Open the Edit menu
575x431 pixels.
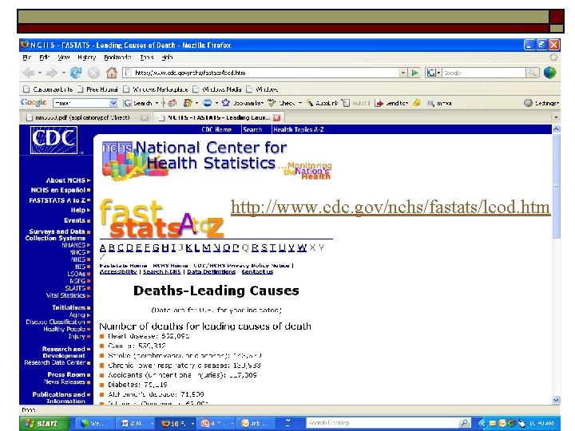45,57
